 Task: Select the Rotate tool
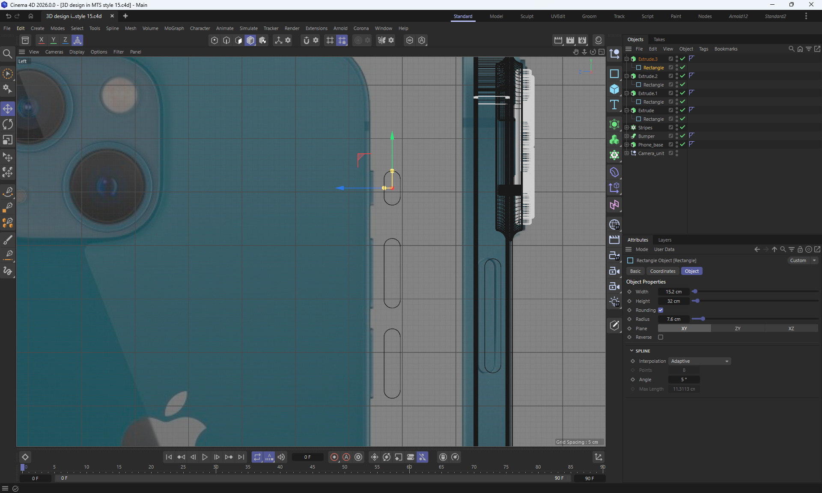8,124
